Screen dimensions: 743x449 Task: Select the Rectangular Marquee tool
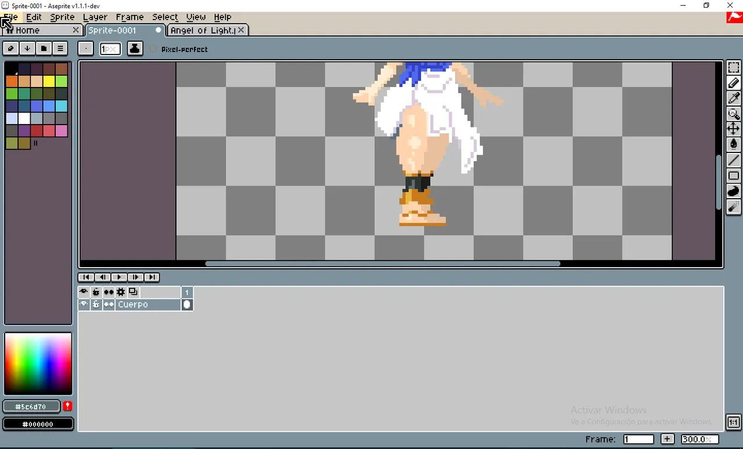click(733, 68)
